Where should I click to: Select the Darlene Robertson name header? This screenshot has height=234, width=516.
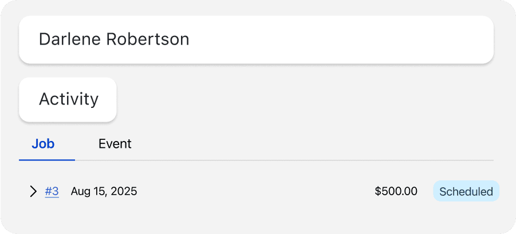click(x=114, y=39)
